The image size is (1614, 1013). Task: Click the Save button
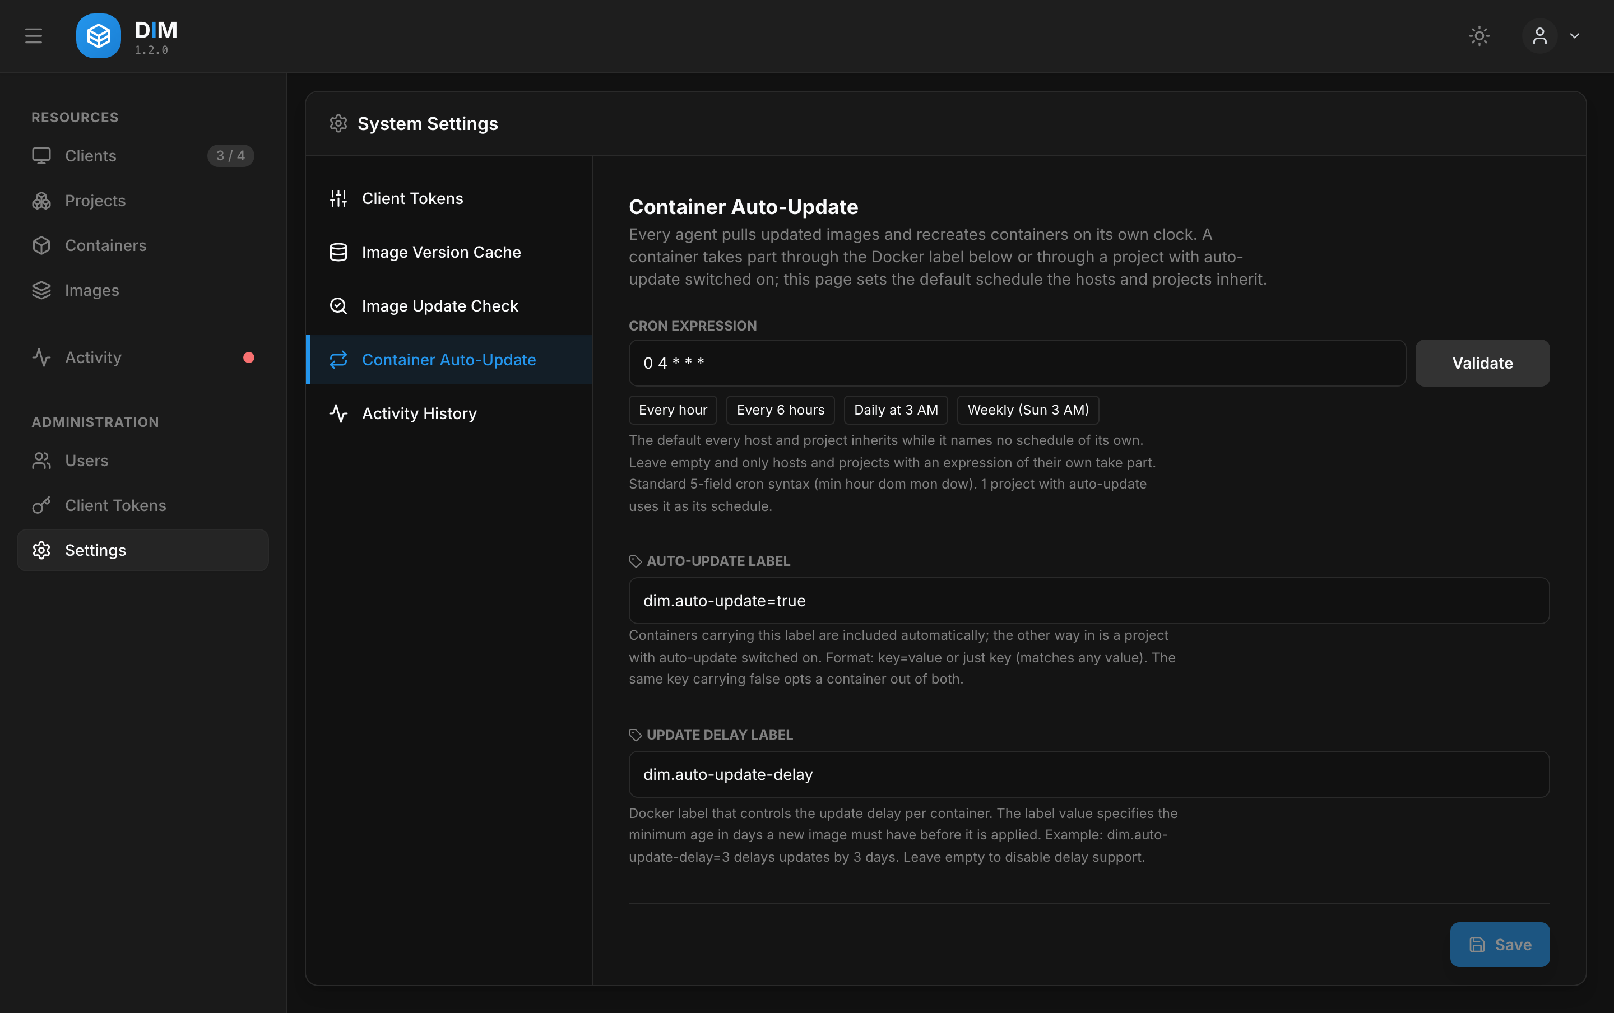(x=1500, y=945)
